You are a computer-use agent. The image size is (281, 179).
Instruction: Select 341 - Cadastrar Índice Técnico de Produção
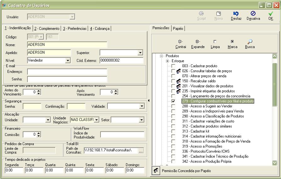point(215,156)
